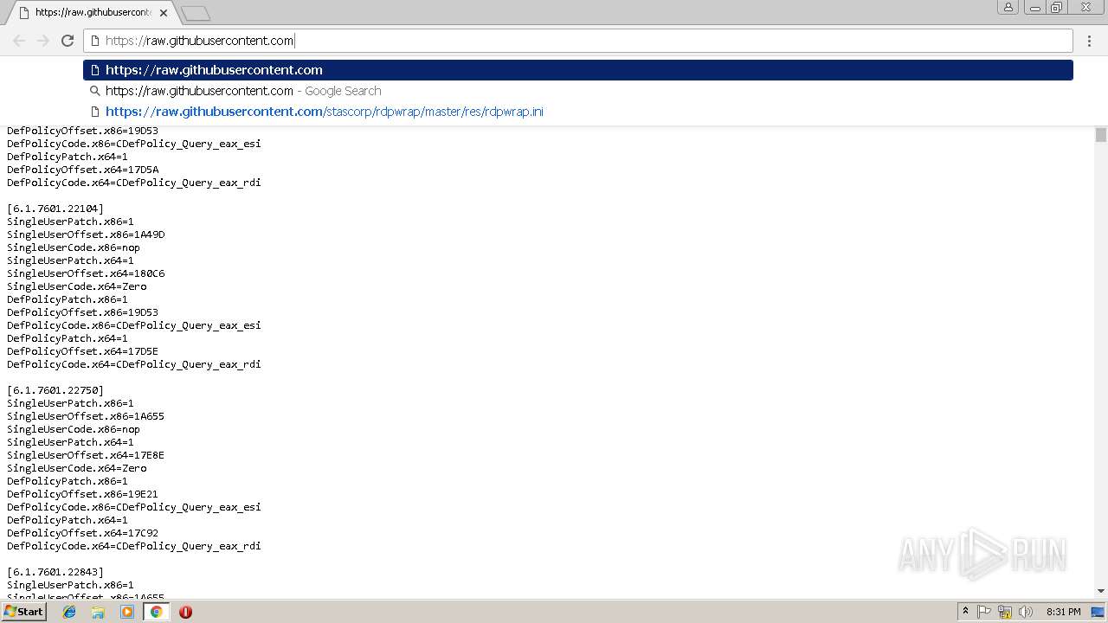The width and height of the screenshot is (1108, 623).
Task: Click the [6.1.7601.22750] section header
Action: (55, 390)
